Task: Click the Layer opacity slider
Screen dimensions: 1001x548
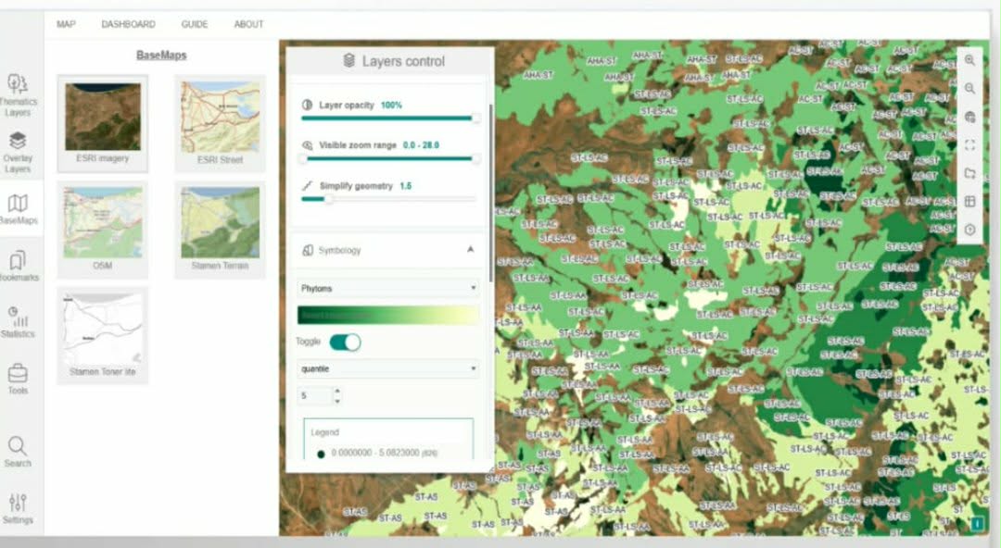Action: coord(388,118)
